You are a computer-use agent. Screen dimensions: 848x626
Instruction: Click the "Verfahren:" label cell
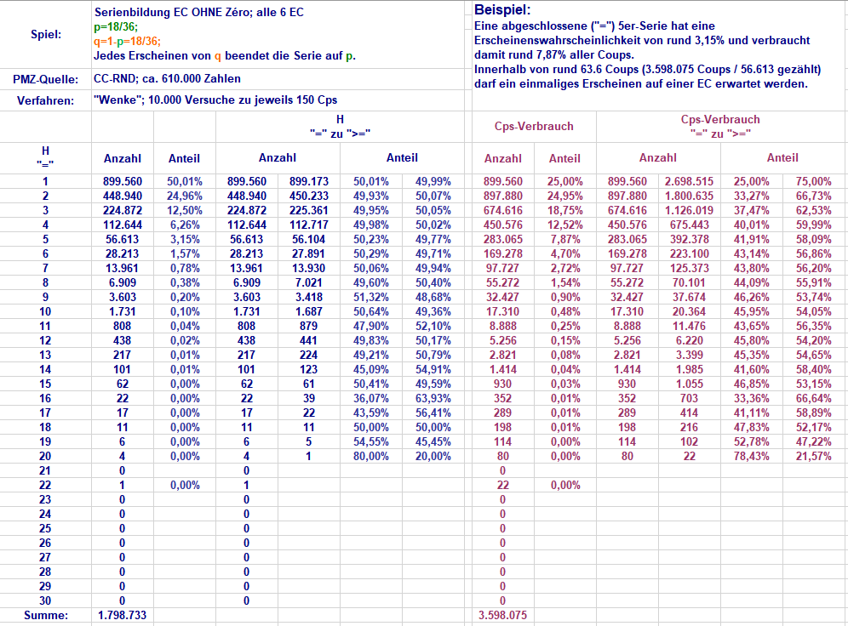(x=45, y=100)
